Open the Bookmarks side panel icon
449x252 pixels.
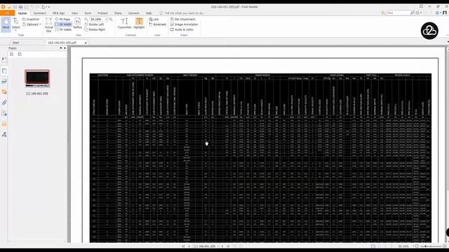click(4, 60)
